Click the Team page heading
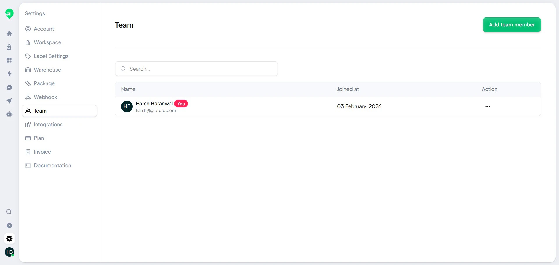This screenshot has height=265, width=559. pos(124,25)
